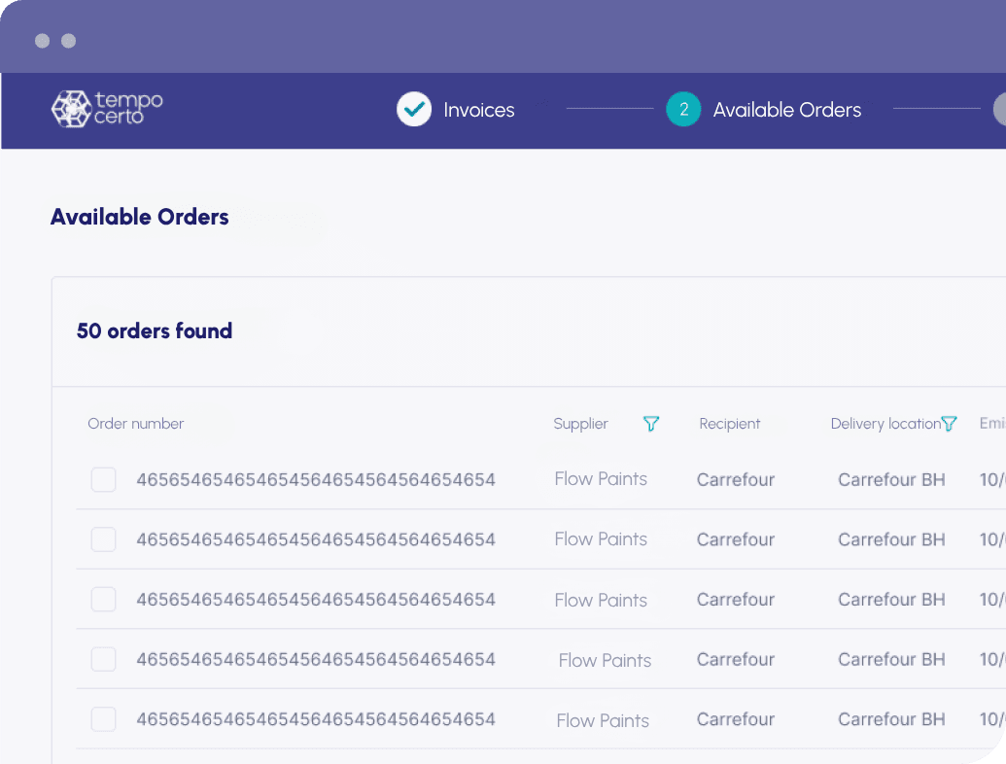This screenshot has height=764, width=1006.
Task: Click the Tempo Certo logo
Action: click(107, 109)
